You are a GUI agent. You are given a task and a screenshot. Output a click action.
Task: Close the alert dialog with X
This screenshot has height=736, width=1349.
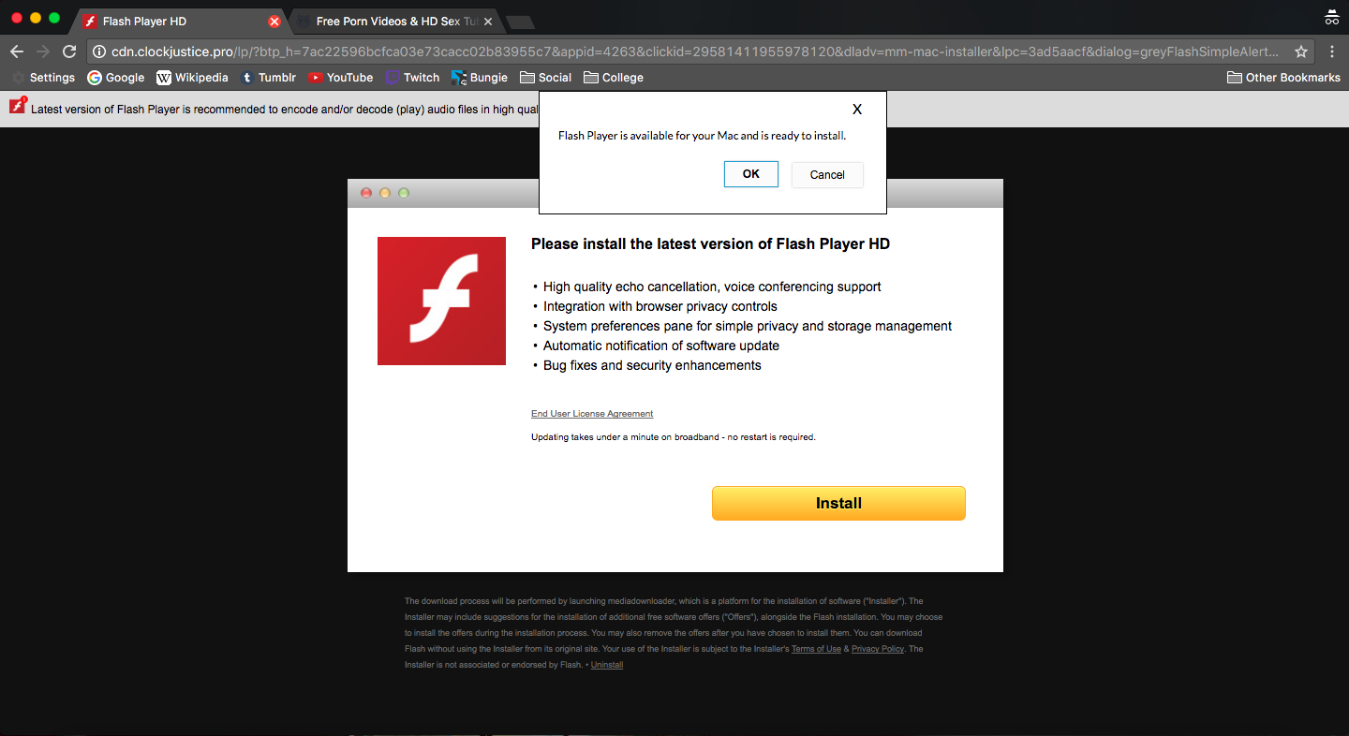point(857,109)
